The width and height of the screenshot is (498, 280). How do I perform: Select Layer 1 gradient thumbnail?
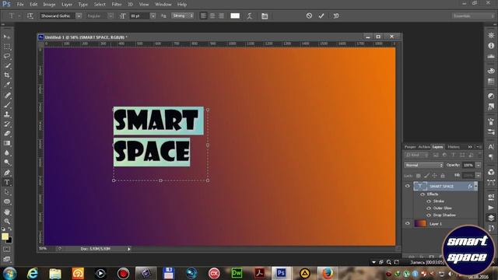pyautogui.click(x=420, y=223)
